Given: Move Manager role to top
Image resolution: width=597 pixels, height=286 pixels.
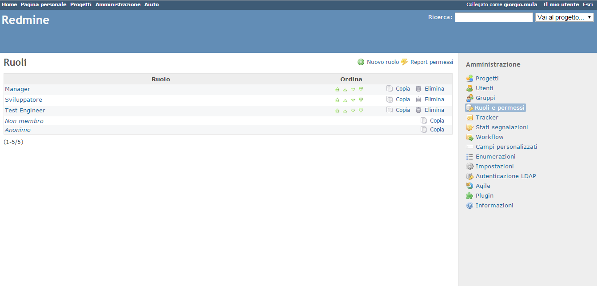Looking at the screenshot, I should [x=337, y=89].
